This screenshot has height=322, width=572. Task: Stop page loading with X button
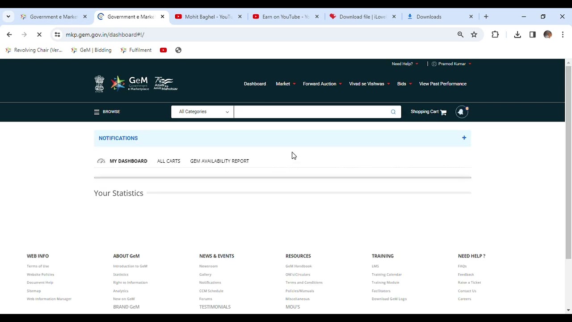39,34
